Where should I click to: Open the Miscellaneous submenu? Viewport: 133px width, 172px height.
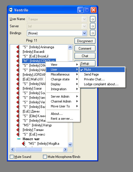point(63,74)
